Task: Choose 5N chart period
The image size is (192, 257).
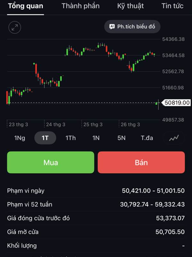Action: pyautogui.click(x=121, y=138)
